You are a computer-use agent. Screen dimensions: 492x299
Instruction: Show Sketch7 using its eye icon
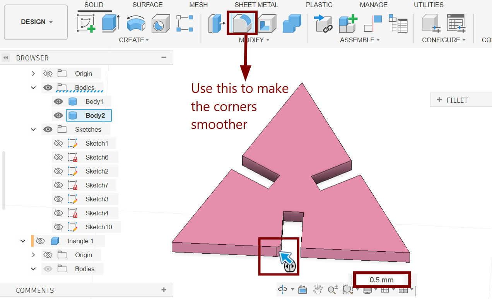click(x=58, y=185)
